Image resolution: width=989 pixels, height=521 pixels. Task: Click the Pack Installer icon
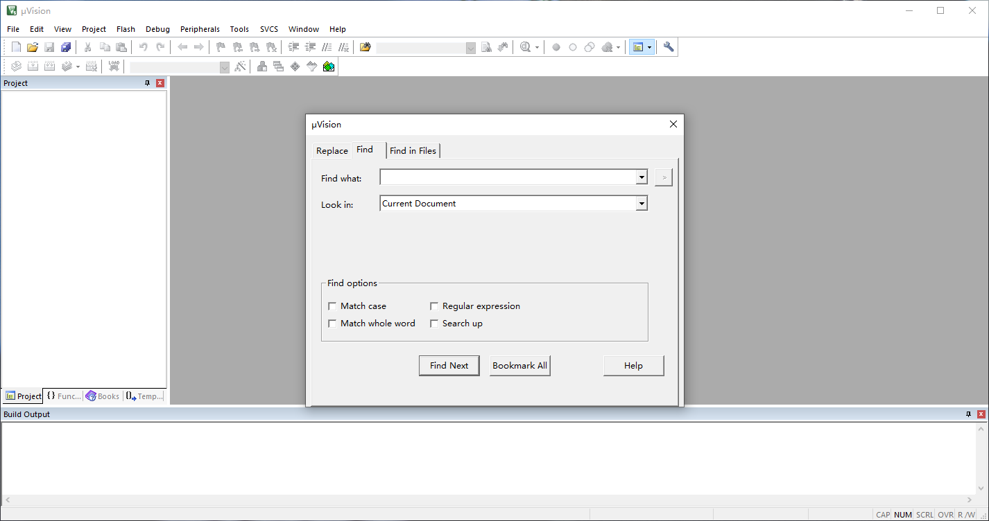point(329,67)
